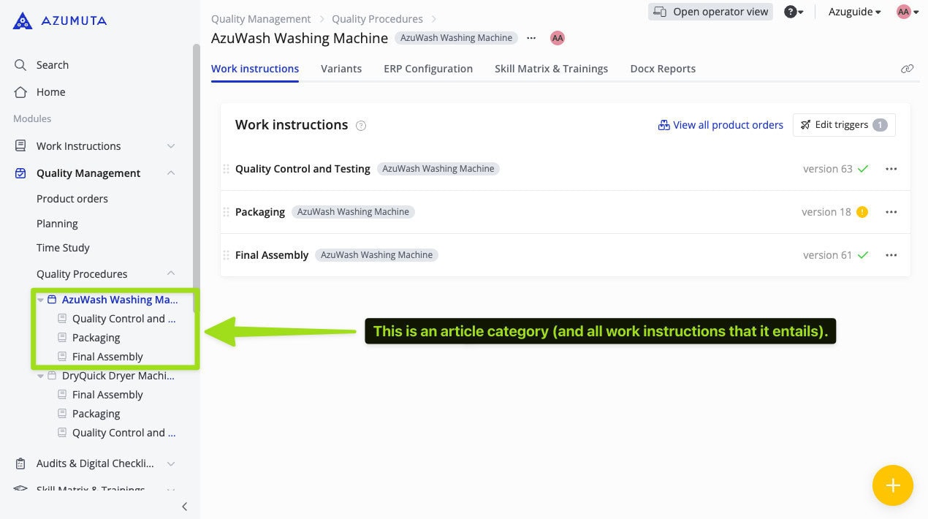
Task: Open the Skill Matrix & Trainings tab
Action: [551, 69]
